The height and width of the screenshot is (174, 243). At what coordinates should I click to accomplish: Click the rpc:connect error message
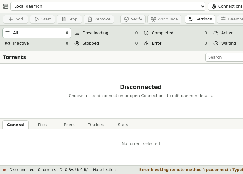coord(191,170)
